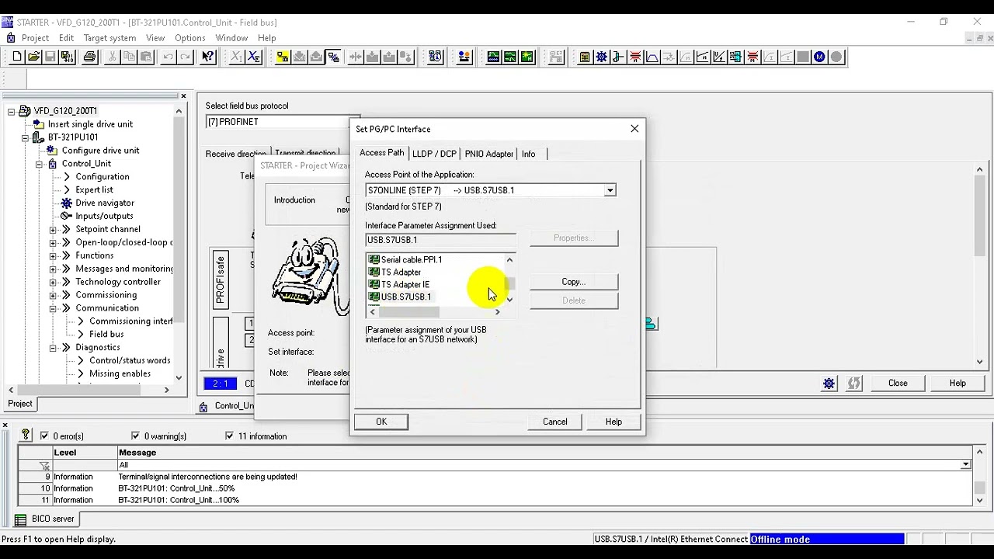Screen dimensions: 994x559
Task: Click Help in Set PG/PC Interface dialog
Action: click(x=613, y=422)
